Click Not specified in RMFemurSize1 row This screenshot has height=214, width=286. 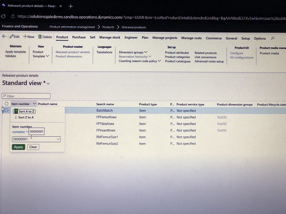click(x=186, y=137)
